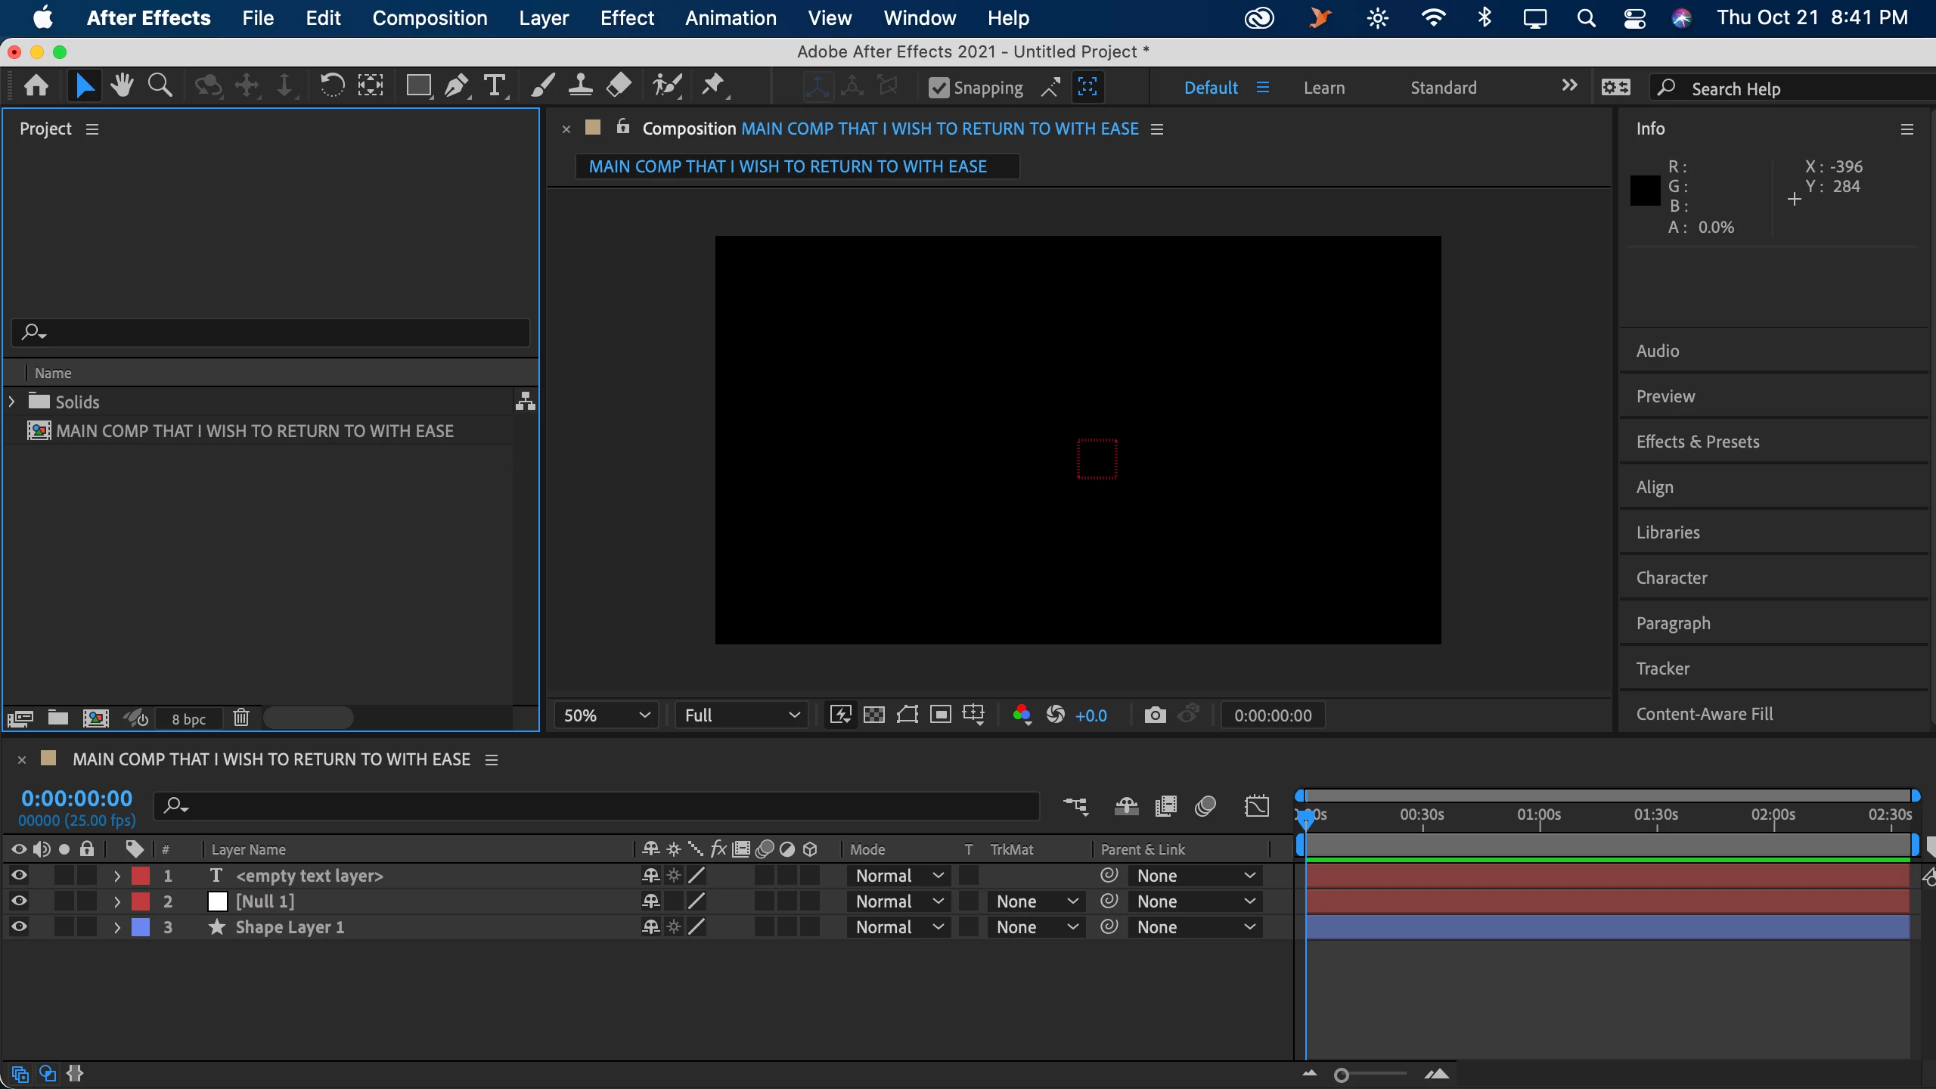Select the Pen tool
Viewport: 1936px width, 1089px height.
coord(455,86)
